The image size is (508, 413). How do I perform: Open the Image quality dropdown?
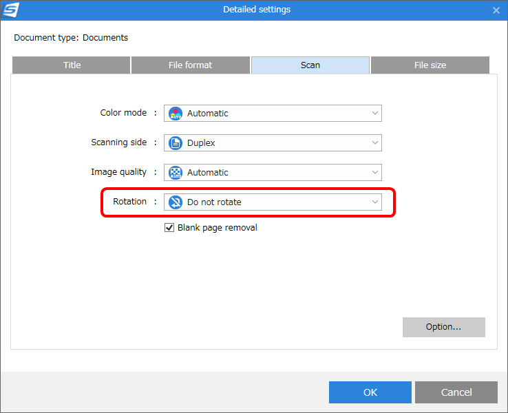click(x=273, y=173)
